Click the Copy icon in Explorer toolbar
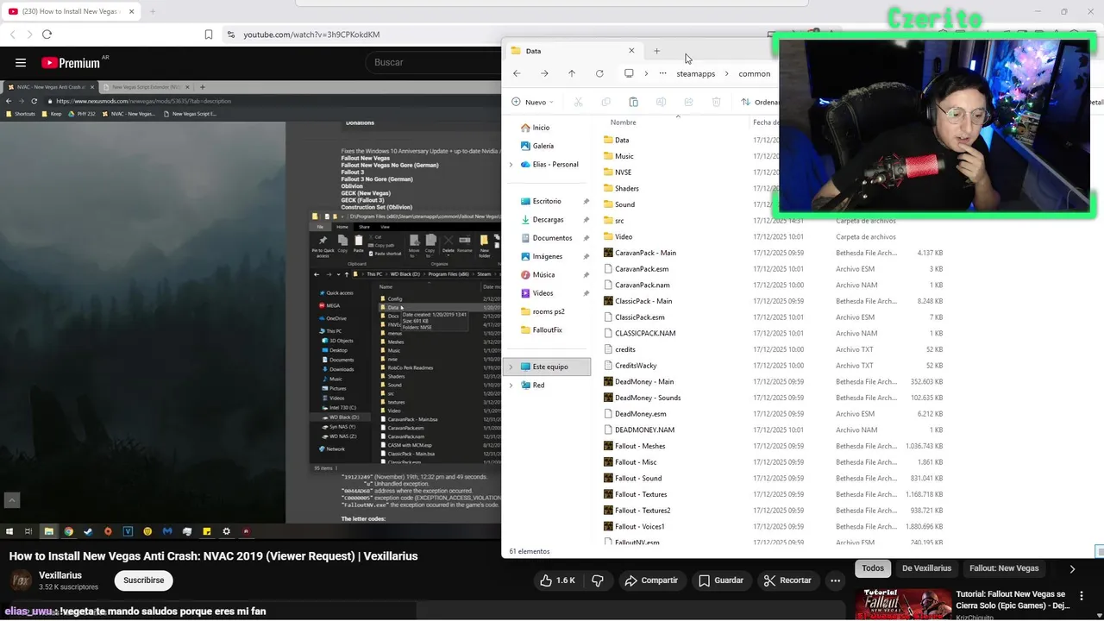The height and width of the screenshot is (621, 1104). 605,102
